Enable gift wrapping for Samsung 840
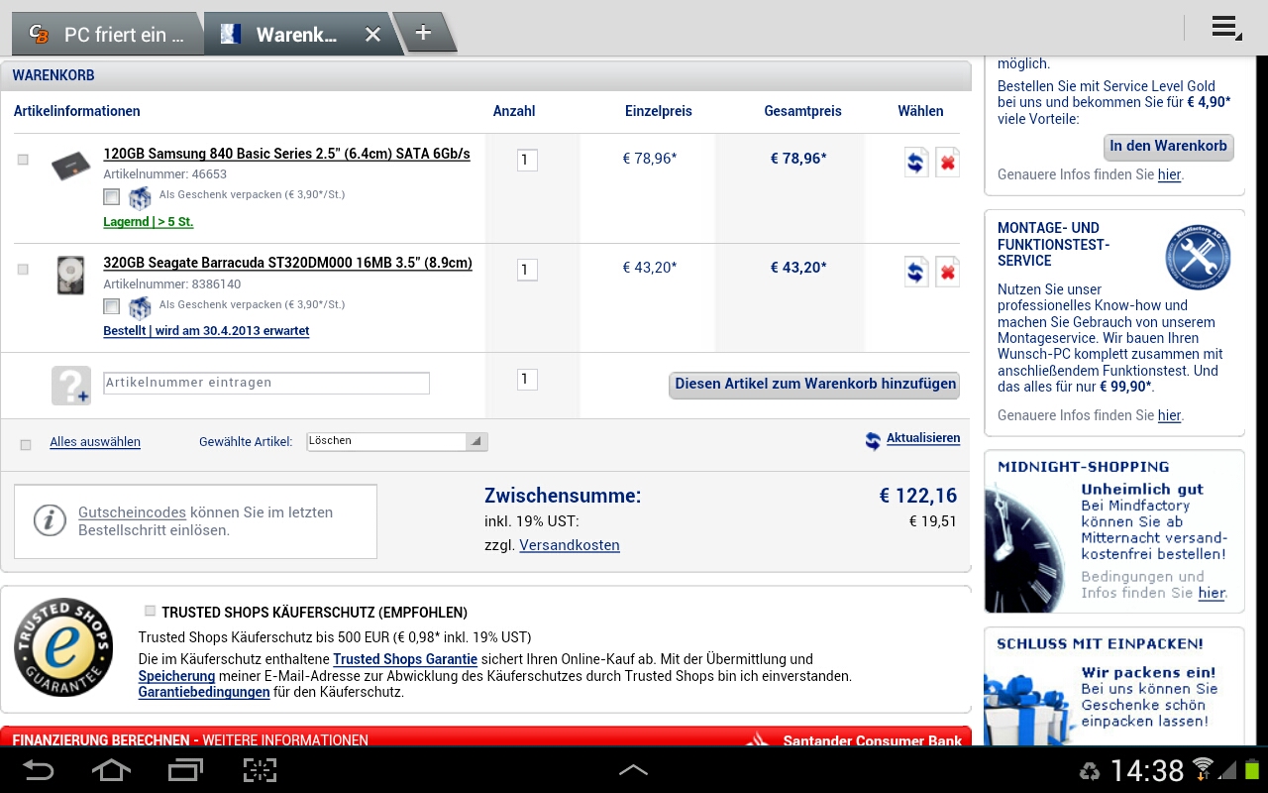The width and height of the screenshot is (1268, 793). coord(112,196)
